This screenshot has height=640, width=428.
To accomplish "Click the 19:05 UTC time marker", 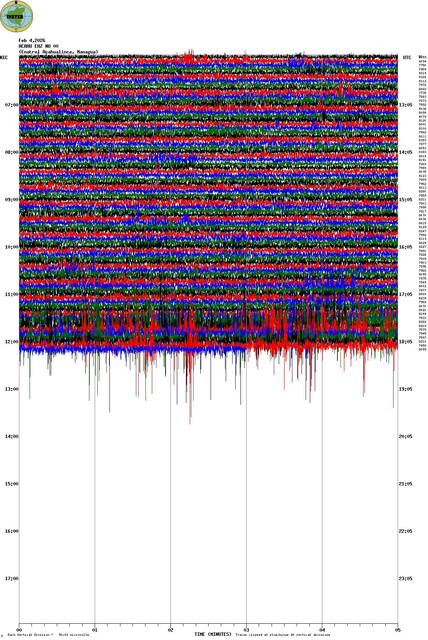I will tap(405, 389).
